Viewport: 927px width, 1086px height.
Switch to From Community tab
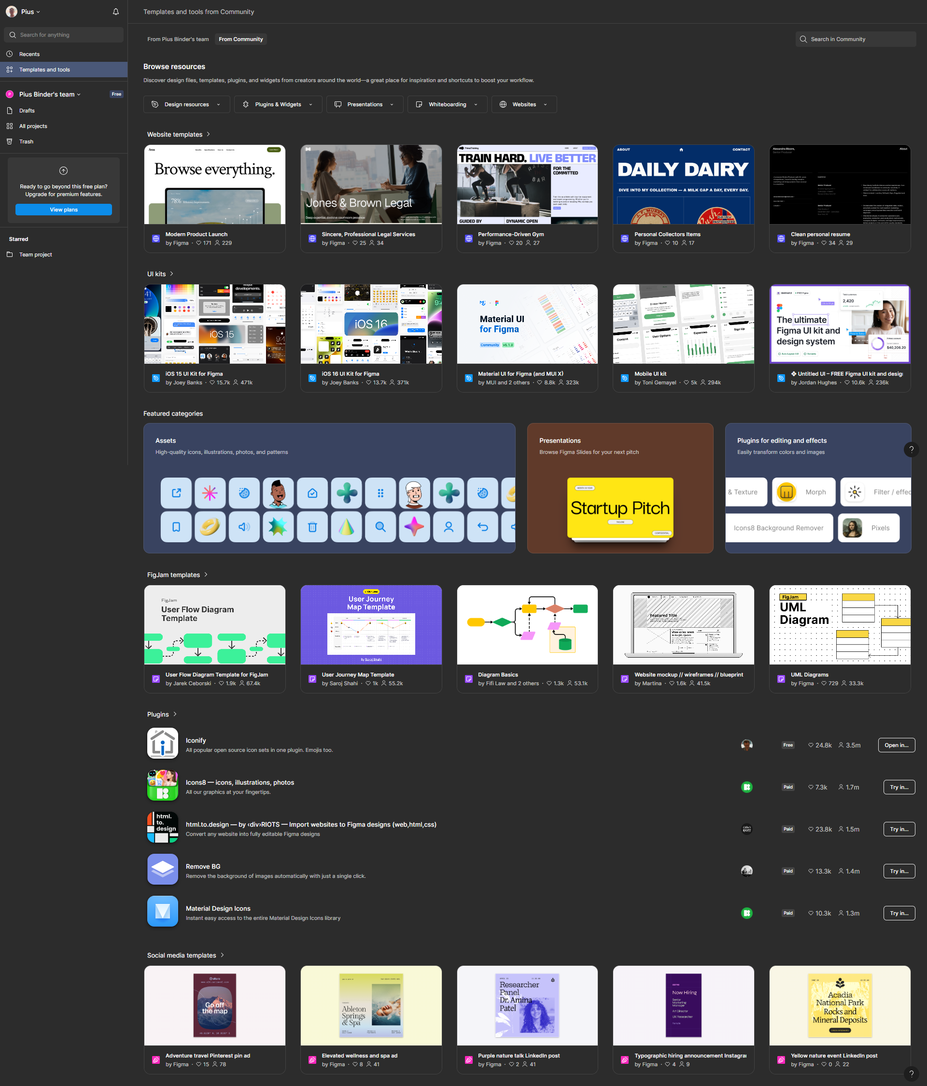tap(240, 39)
